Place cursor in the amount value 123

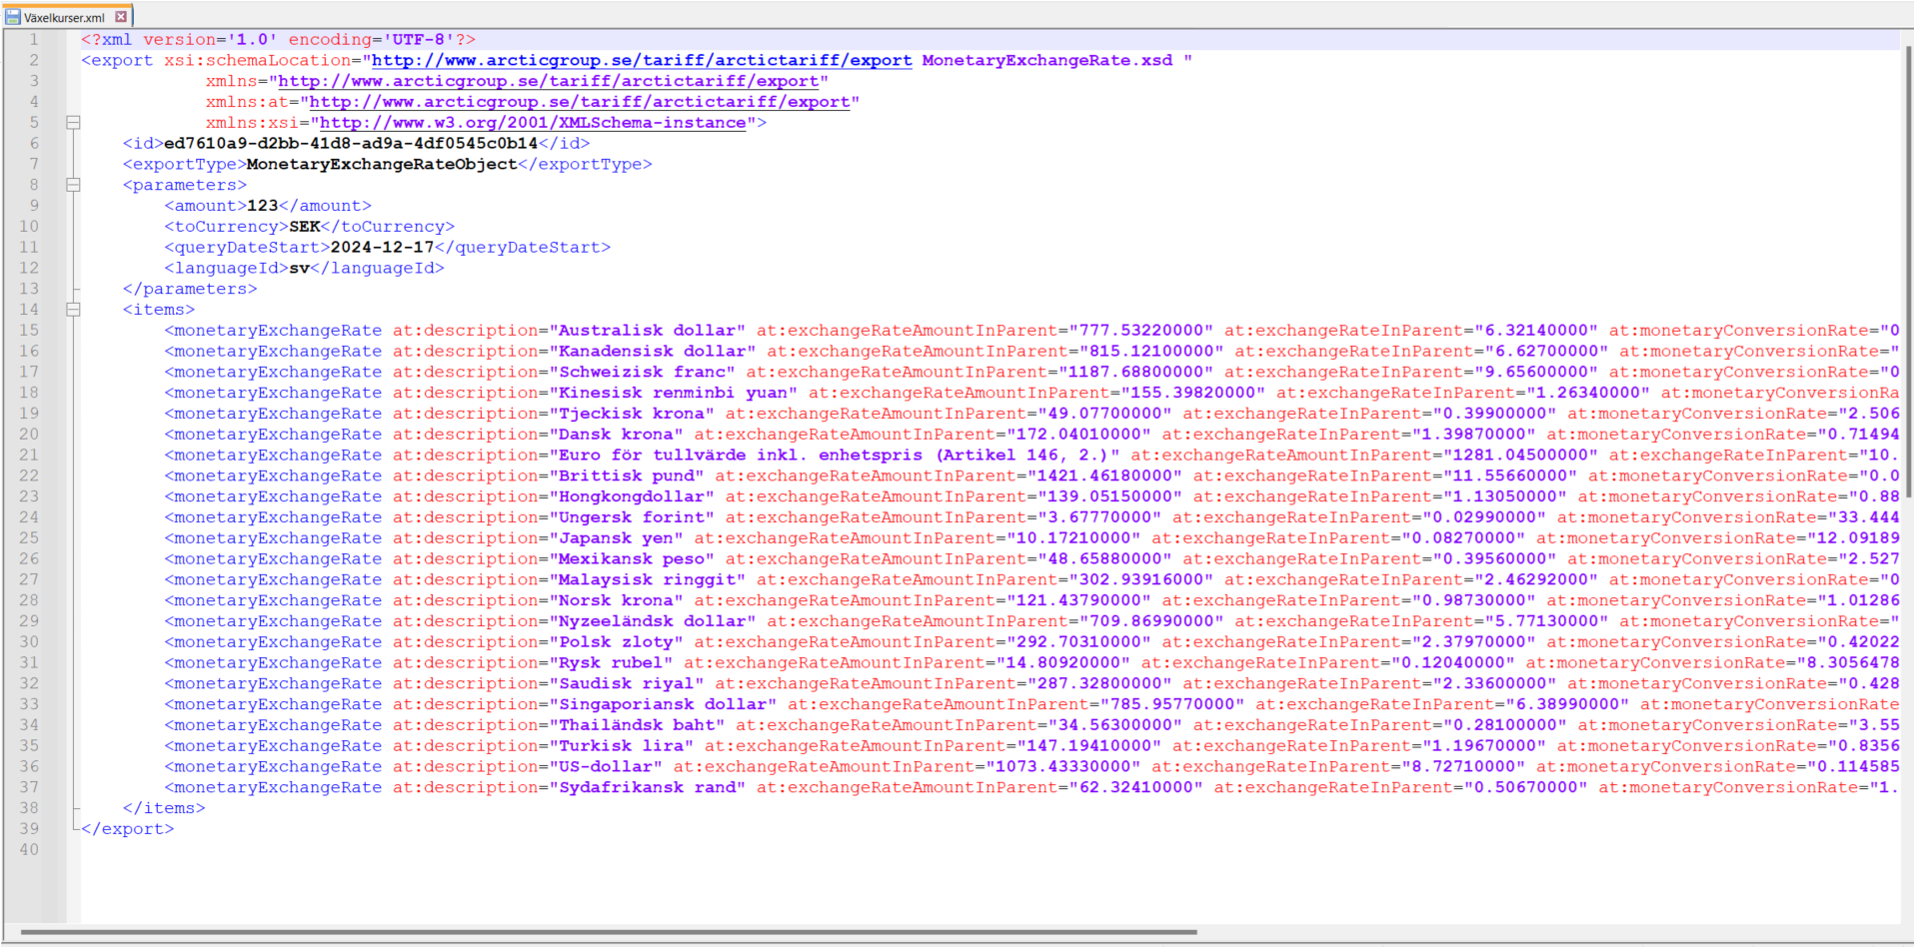pos(262,206)
